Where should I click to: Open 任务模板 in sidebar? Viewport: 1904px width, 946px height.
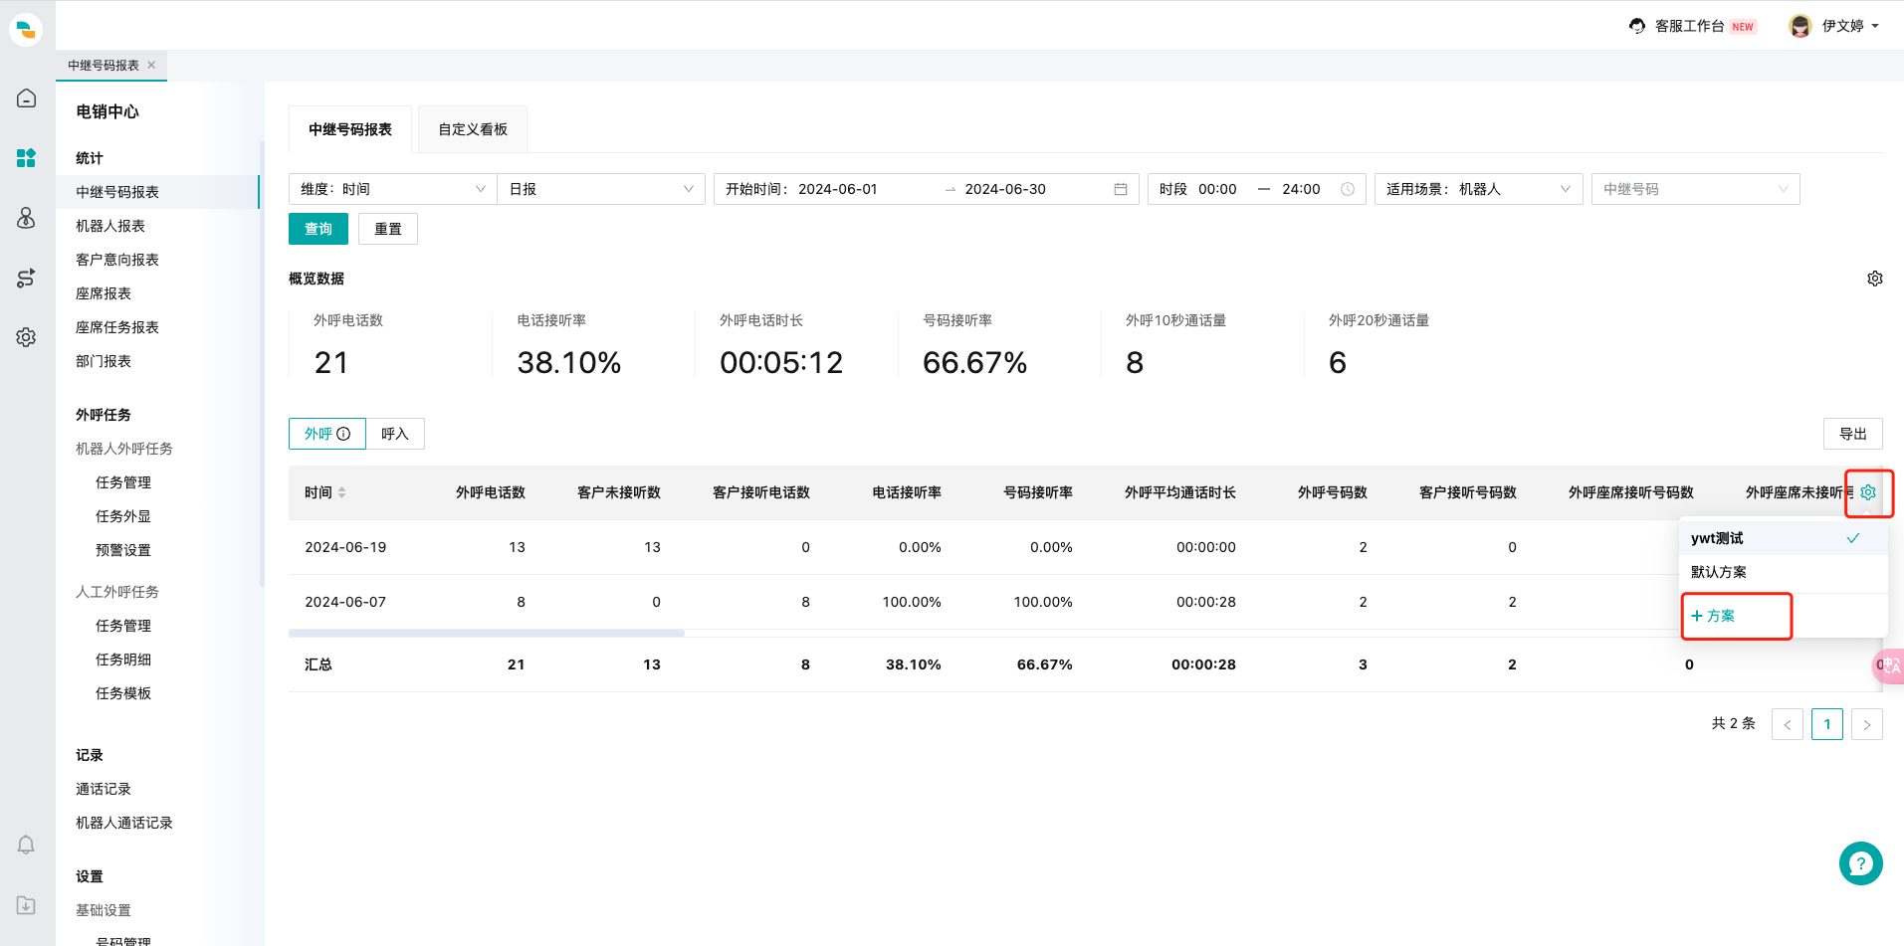click(123, 693)
